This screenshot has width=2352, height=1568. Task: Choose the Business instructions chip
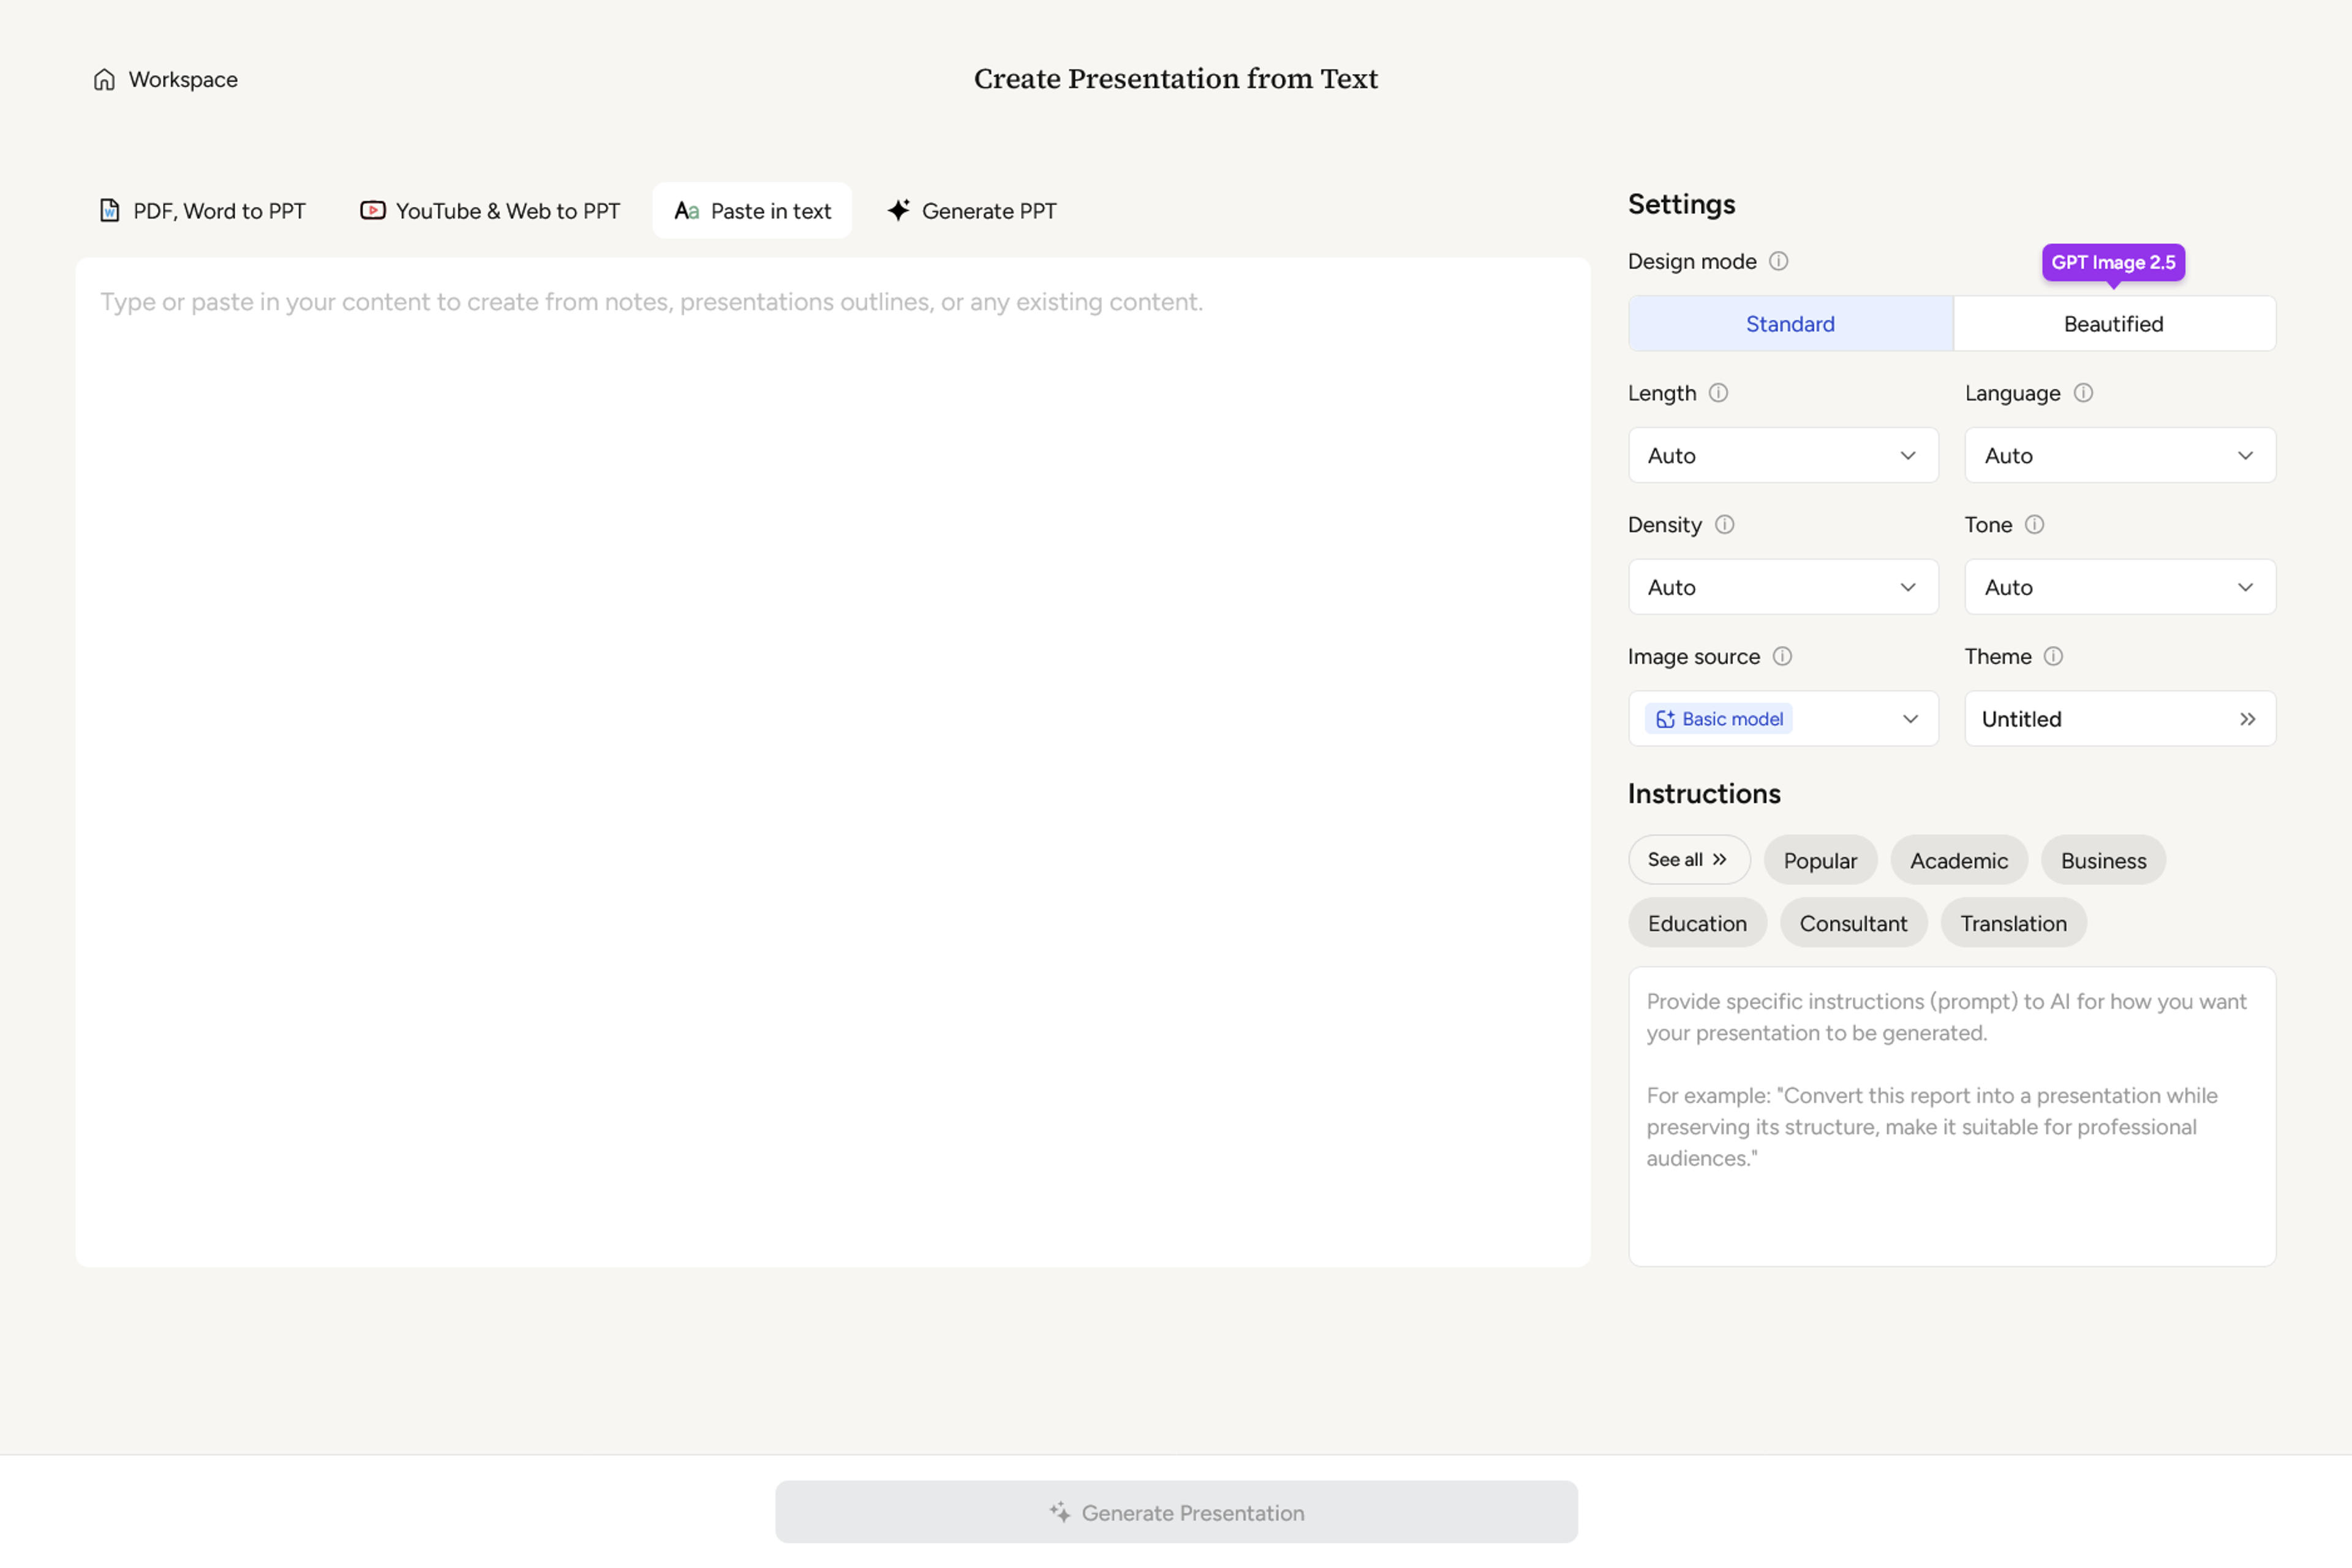point(2103,860)
